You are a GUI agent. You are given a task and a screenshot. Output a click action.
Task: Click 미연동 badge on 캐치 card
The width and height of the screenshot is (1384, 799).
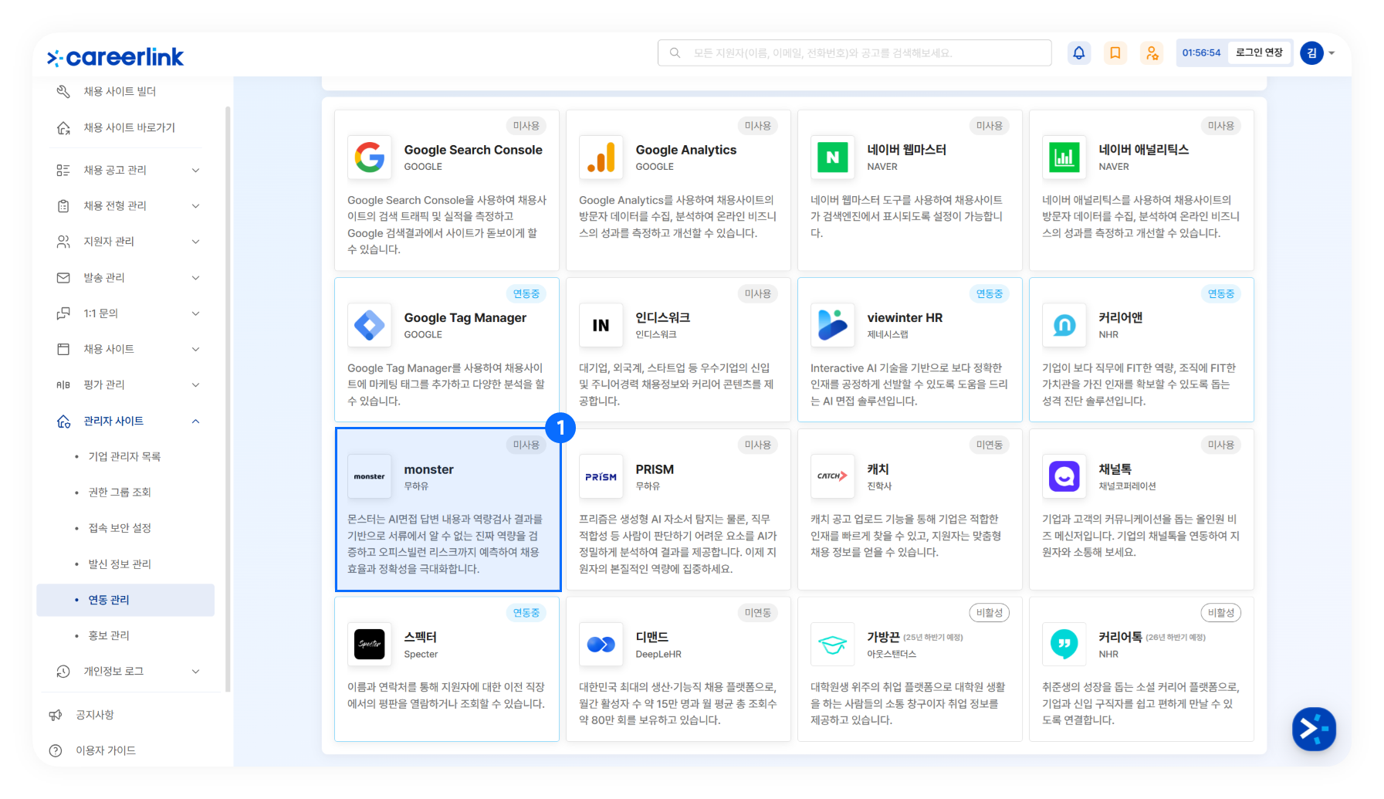[x=990, y=445]
